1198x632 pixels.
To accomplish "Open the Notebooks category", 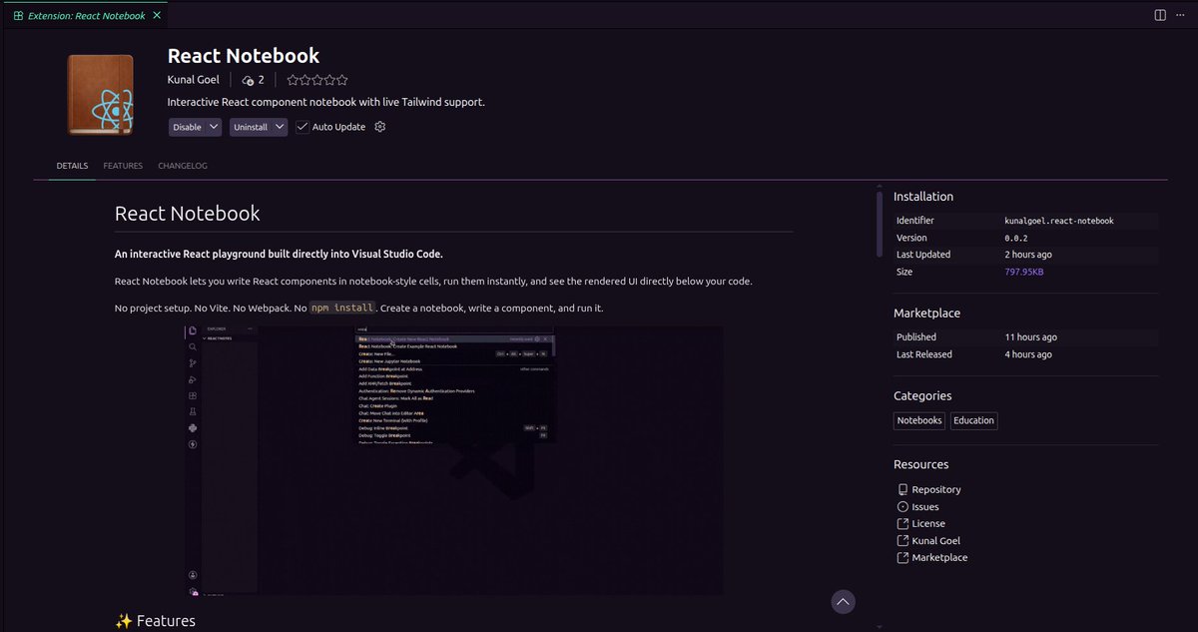I will click(919, 420).
